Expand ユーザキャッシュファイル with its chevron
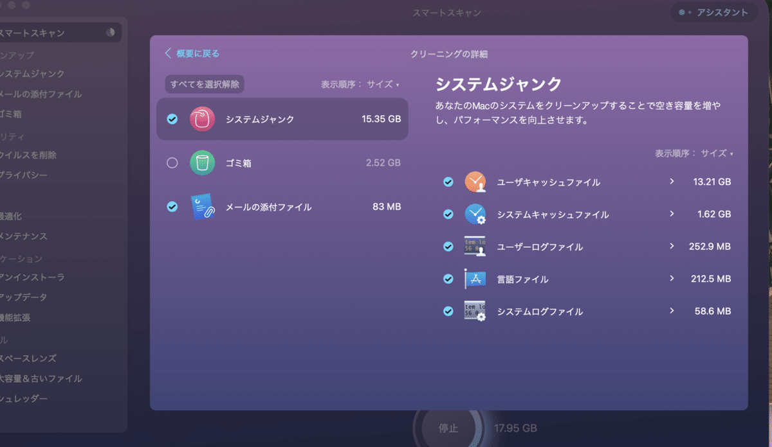 [x=672, y=182]
